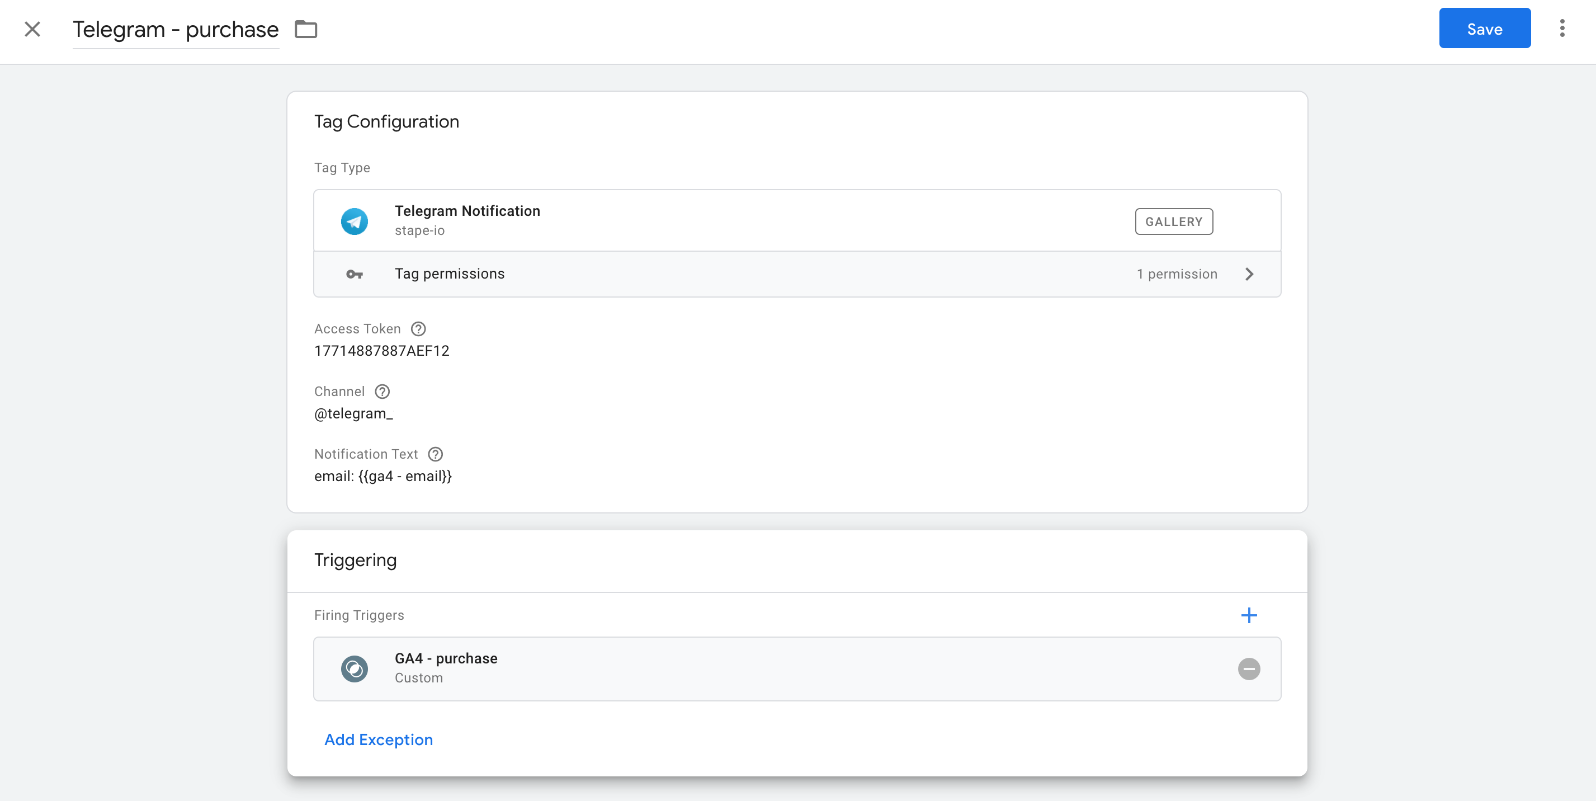Expand Tag permissions with the chevron

1249,275
